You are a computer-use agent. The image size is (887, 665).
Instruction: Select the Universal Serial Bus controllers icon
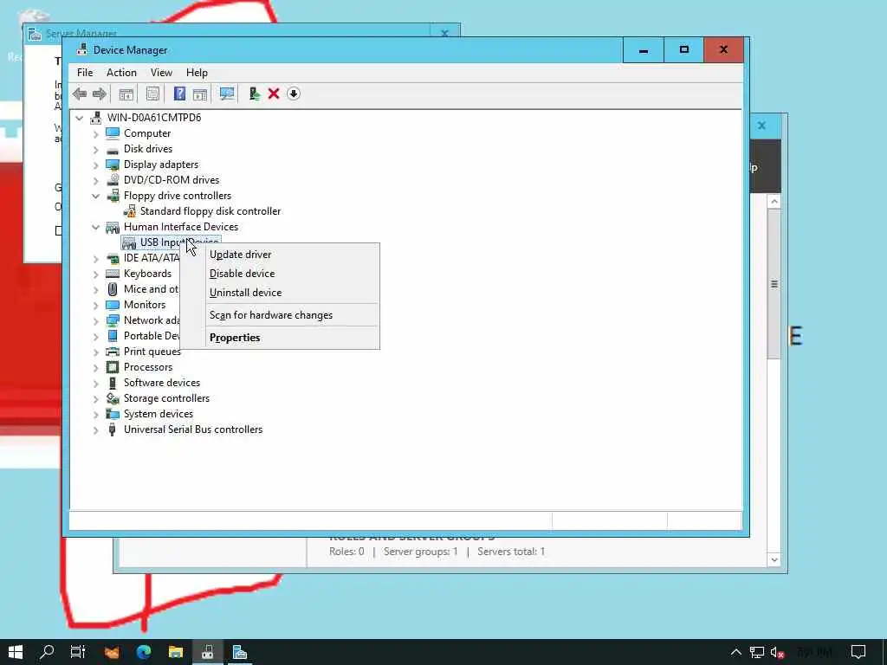pyautogui.click(x=113, y=429)
